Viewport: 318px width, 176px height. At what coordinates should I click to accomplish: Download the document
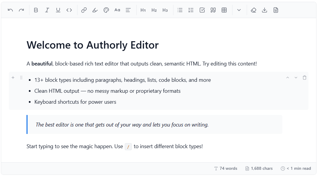click(265, 10)
